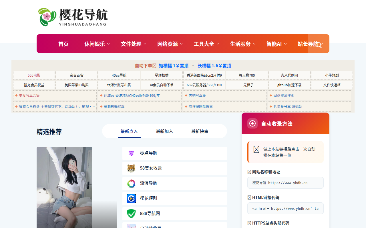Image resolution: width=366 pixels, height=228 pixels.
Task: Open the 文件处理 menu item
Action: click(x=131, y=44)
